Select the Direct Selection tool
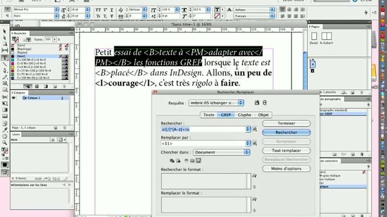Viewport: 387px width, 217px height. pos(4,38)
